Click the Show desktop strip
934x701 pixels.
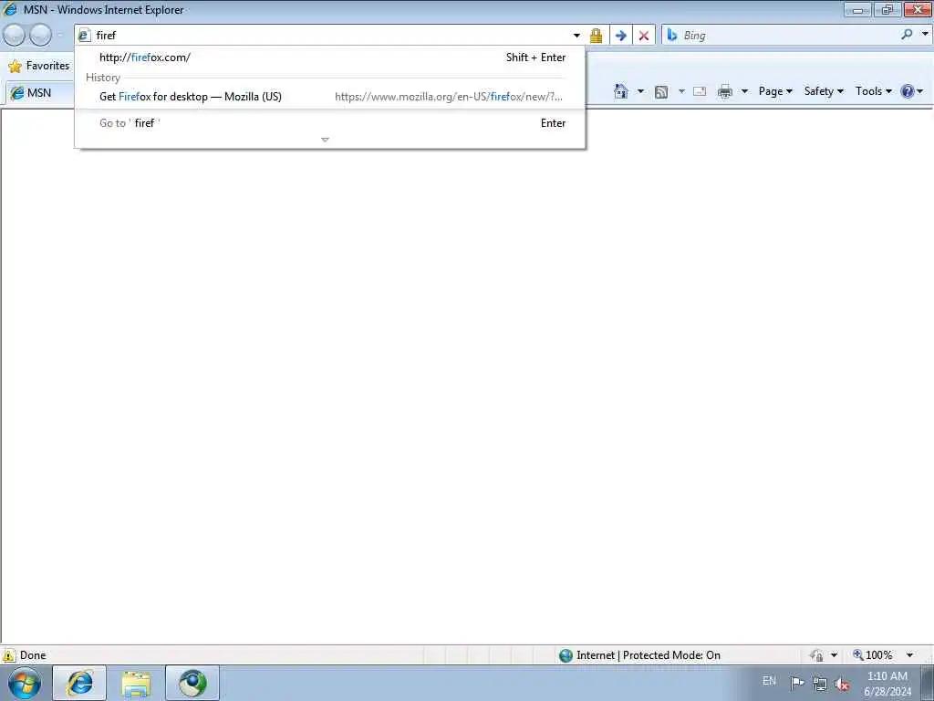[928, 683]
